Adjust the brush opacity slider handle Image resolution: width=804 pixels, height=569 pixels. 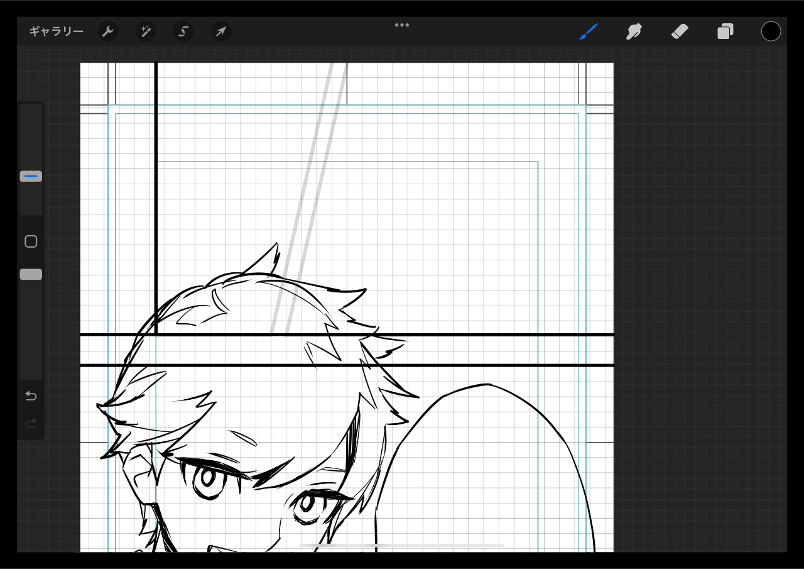tap(31, 274)
